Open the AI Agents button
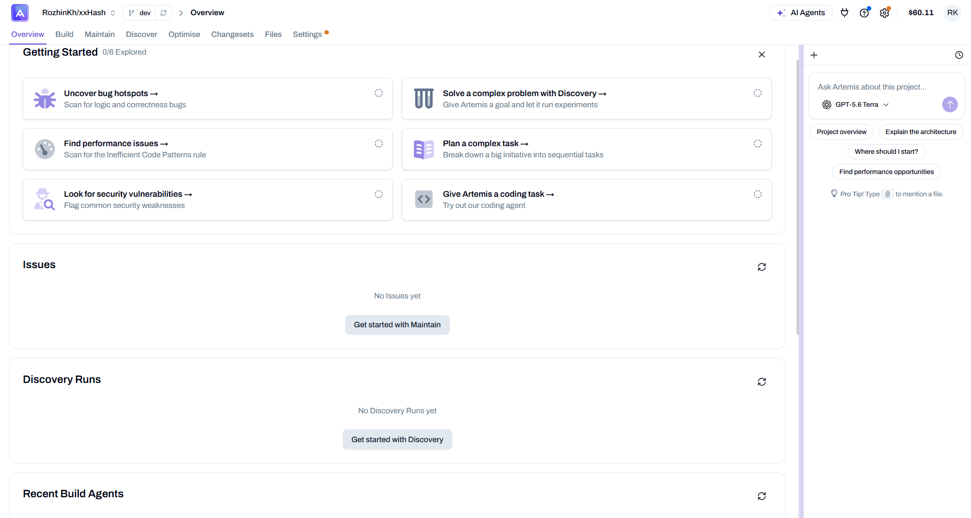 click(801, 13)
